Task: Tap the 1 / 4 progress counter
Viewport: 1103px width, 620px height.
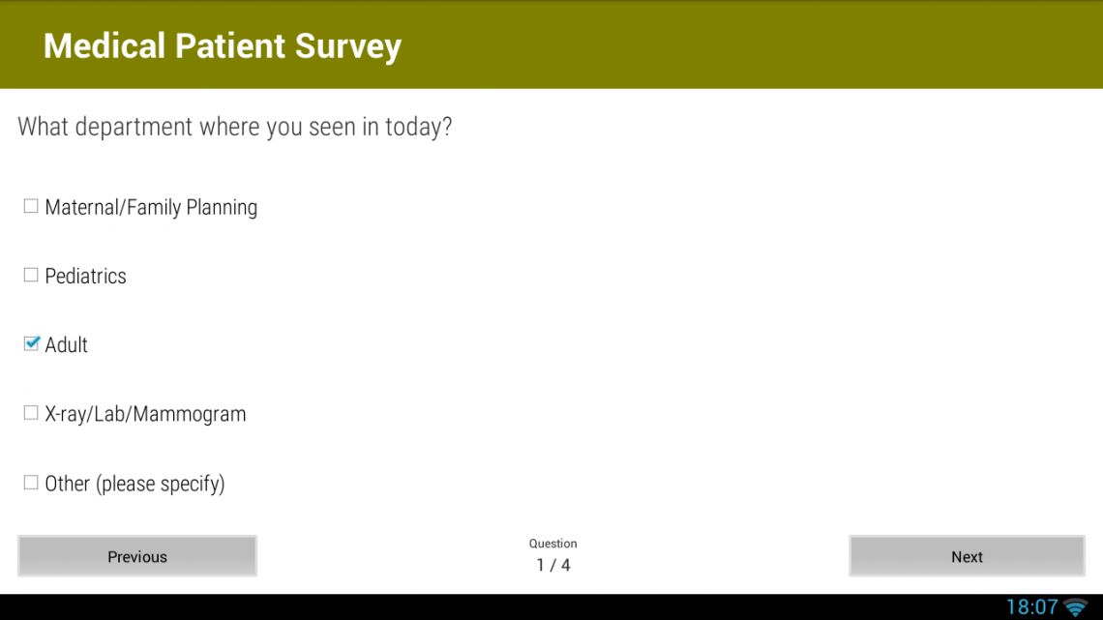Action: (x=553, y=565)
